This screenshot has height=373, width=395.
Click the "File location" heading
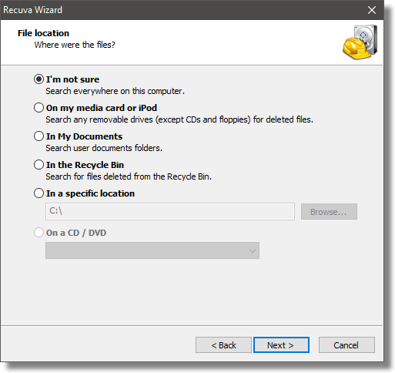coord(43,33)
